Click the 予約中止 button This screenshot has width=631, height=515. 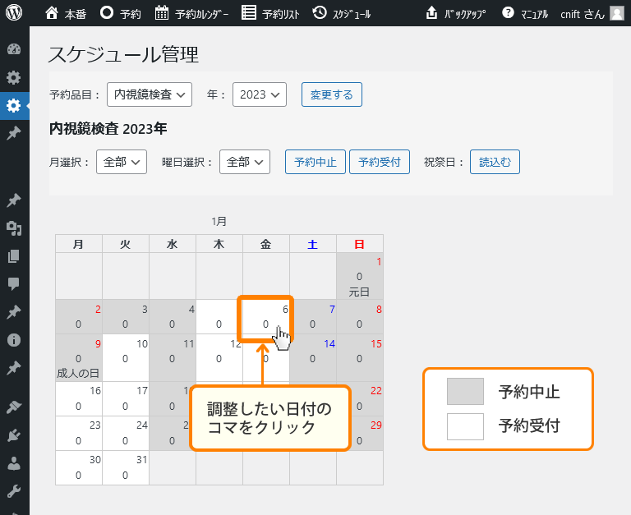(x=315, y=162)
